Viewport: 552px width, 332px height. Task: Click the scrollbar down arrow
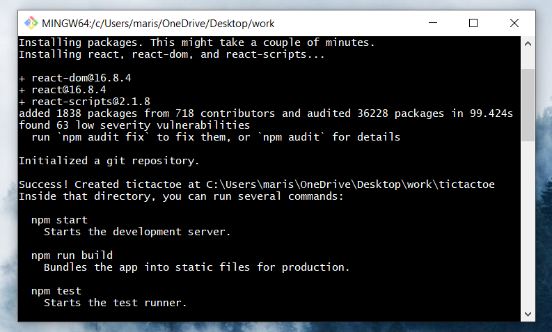(528, 314)
